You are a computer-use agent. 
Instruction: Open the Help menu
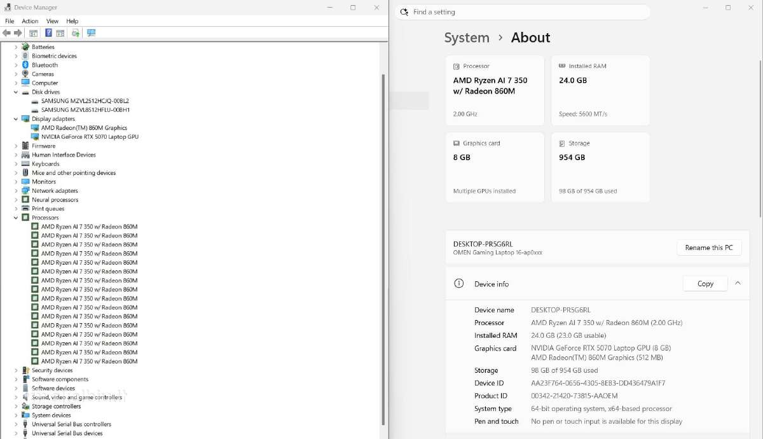click(72, 21)
